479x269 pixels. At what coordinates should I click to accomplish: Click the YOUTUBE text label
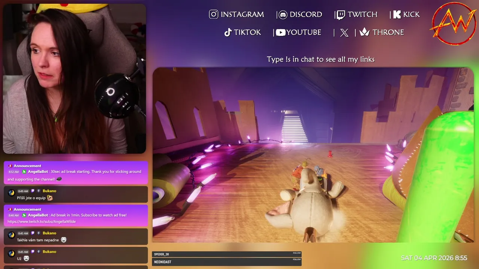point(304,33)
